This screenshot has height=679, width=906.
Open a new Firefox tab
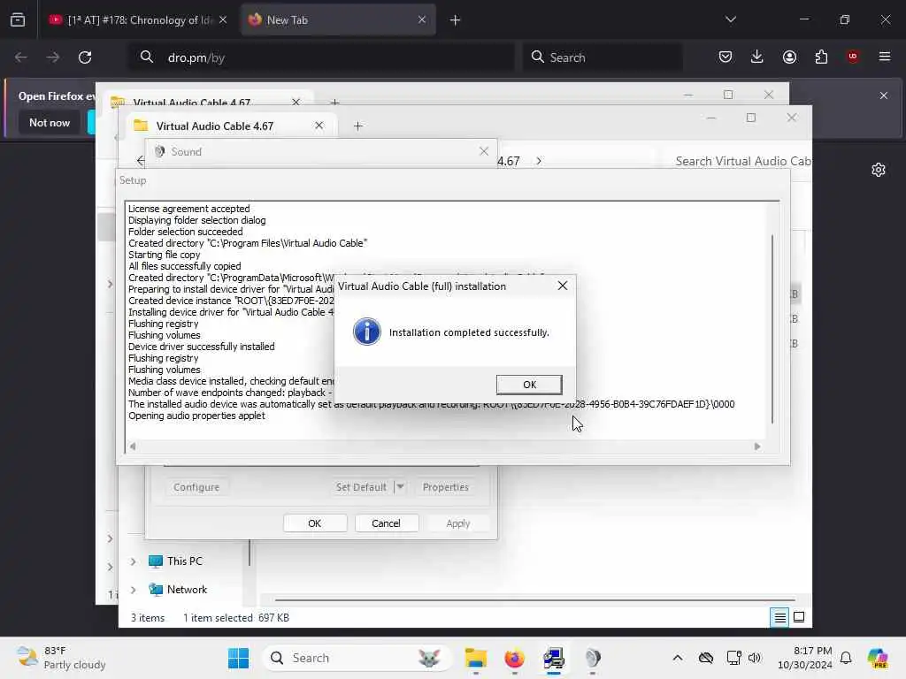coord(456,20)
